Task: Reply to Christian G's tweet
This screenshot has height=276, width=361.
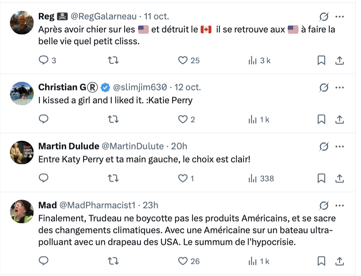Action: [x=44, y=119]
